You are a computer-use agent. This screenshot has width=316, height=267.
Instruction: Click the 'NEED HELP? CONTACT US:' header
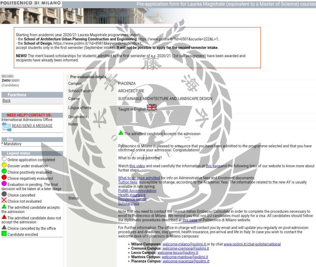(x=32, y=115)
